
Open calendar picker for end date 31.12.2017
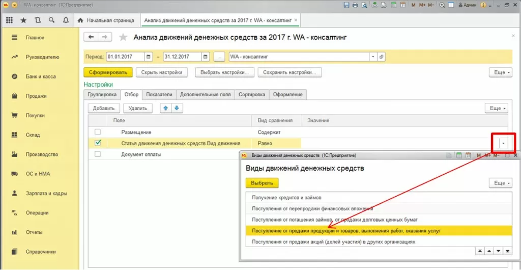pyautogui.click(x=206, y=57)
